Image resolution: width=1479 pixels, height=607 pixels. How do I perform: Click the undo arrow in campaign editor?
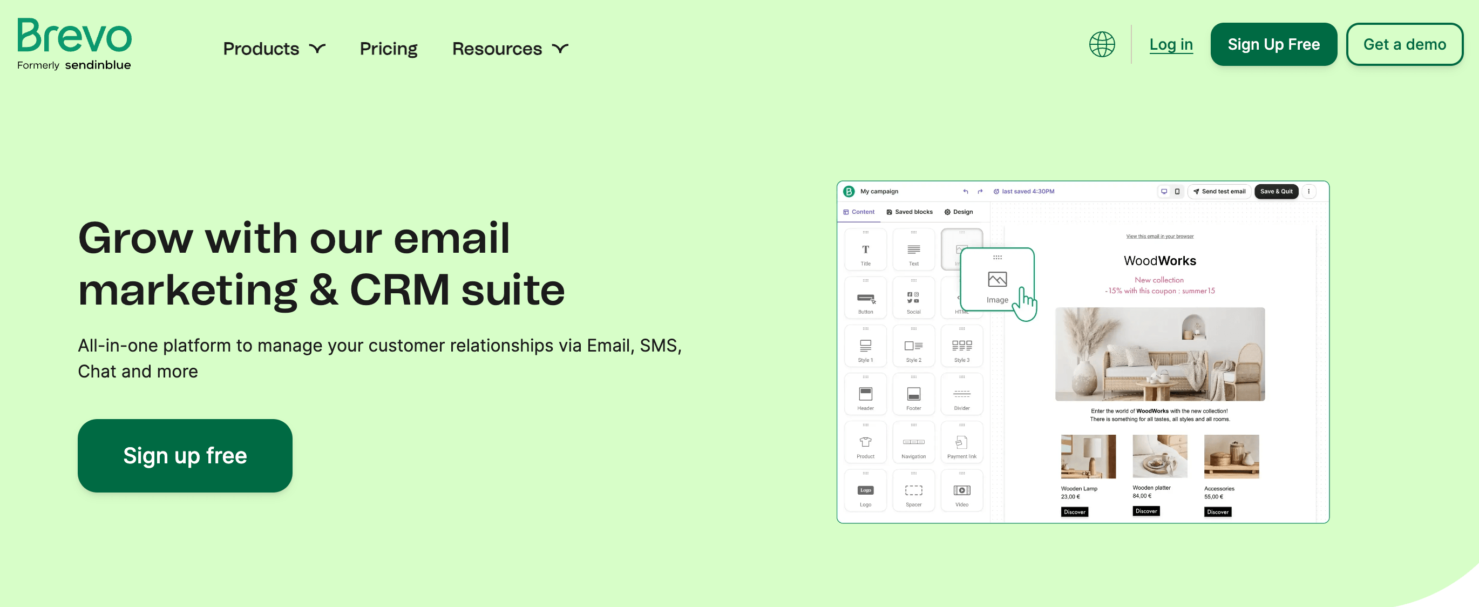[x=966, y=192]
